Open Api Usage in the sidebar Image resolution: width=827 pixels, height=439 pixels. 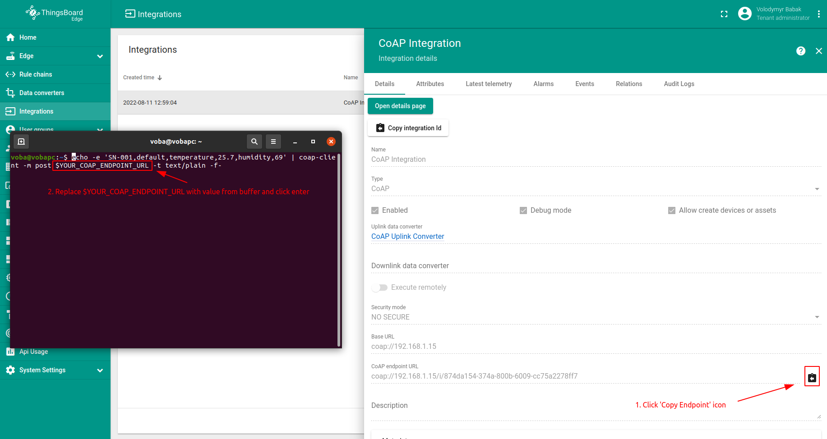click(x=55, y=352)
